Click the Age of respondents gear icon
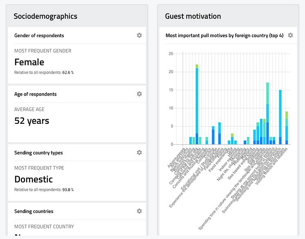The height and width of the screenshot is (239, 305). (x=139, y=94)
